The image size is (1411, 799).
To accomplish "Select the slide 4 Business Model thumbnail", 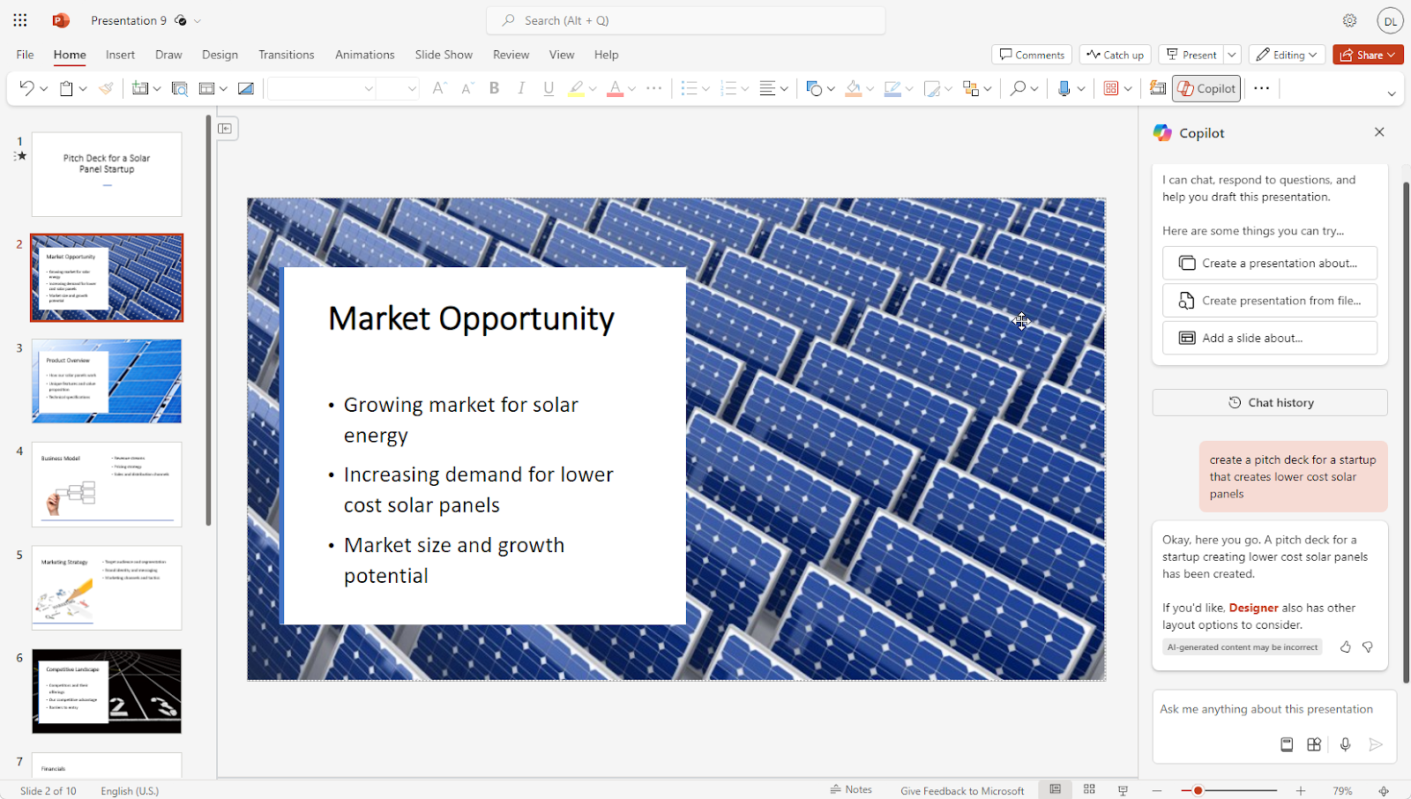I will click(107, 484).
